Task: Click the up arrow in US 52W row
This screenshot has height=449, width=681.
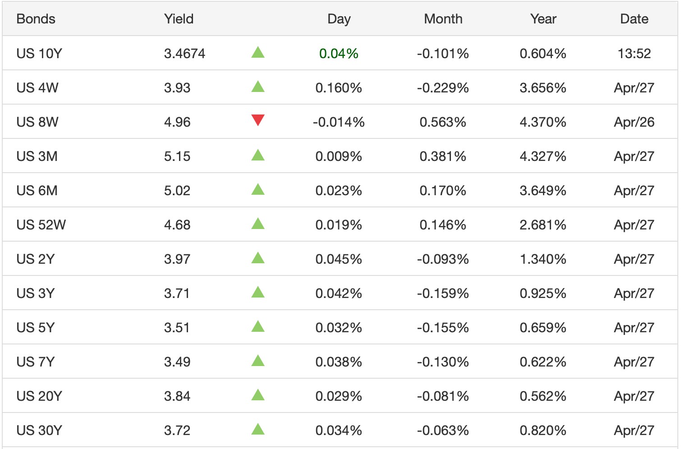Action: (258, 224)
